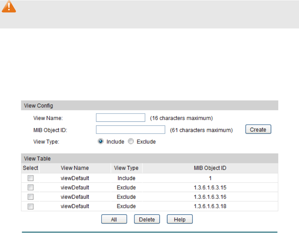Image resolution: width=299 pixels, height=234 pixels.
Task: Click the 'View Name:' label
Action: point(48,118)
